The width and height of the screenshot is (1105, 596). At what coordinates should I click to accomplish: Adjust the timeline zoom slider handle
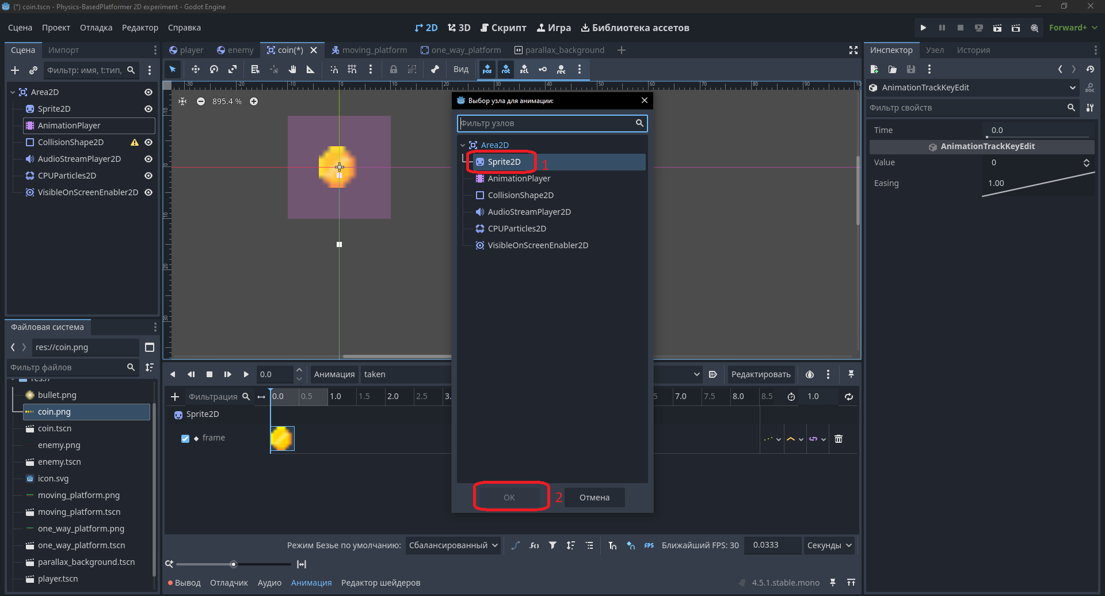click(x=233, y=564)
